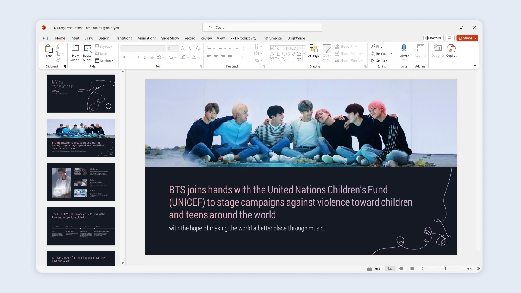Screen dimensions: 521x293
Task: Click the Dictate microphone icon
Action: click(x=404, y=49)
